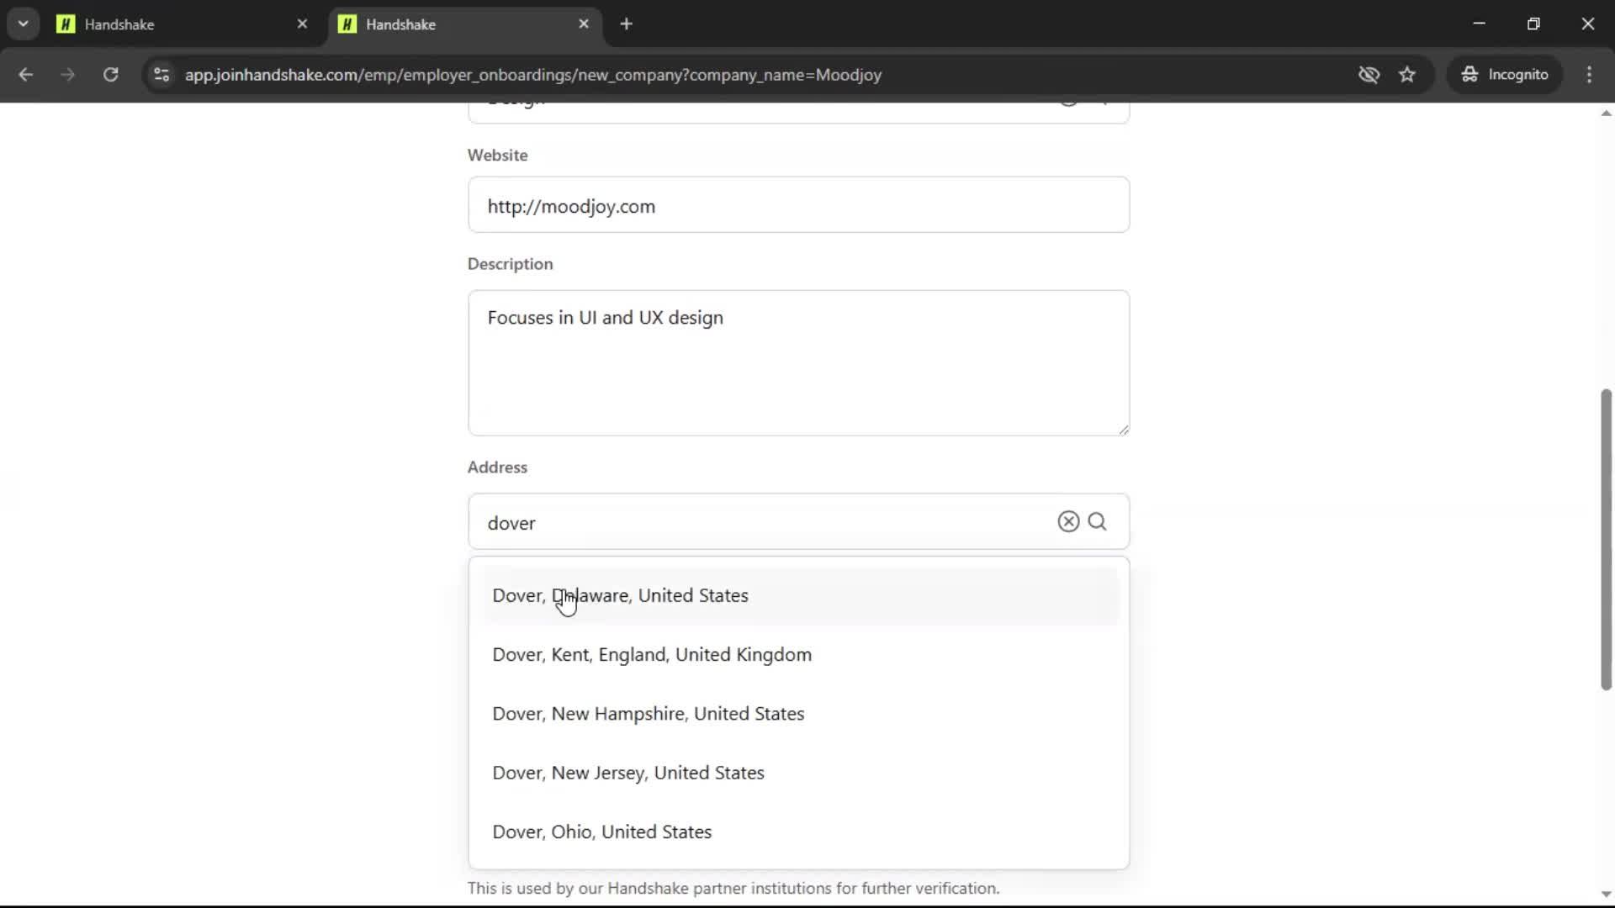Click the address search magnifier icon
The width and height of the screenshot is (1615, 908).
(1098, 521)
